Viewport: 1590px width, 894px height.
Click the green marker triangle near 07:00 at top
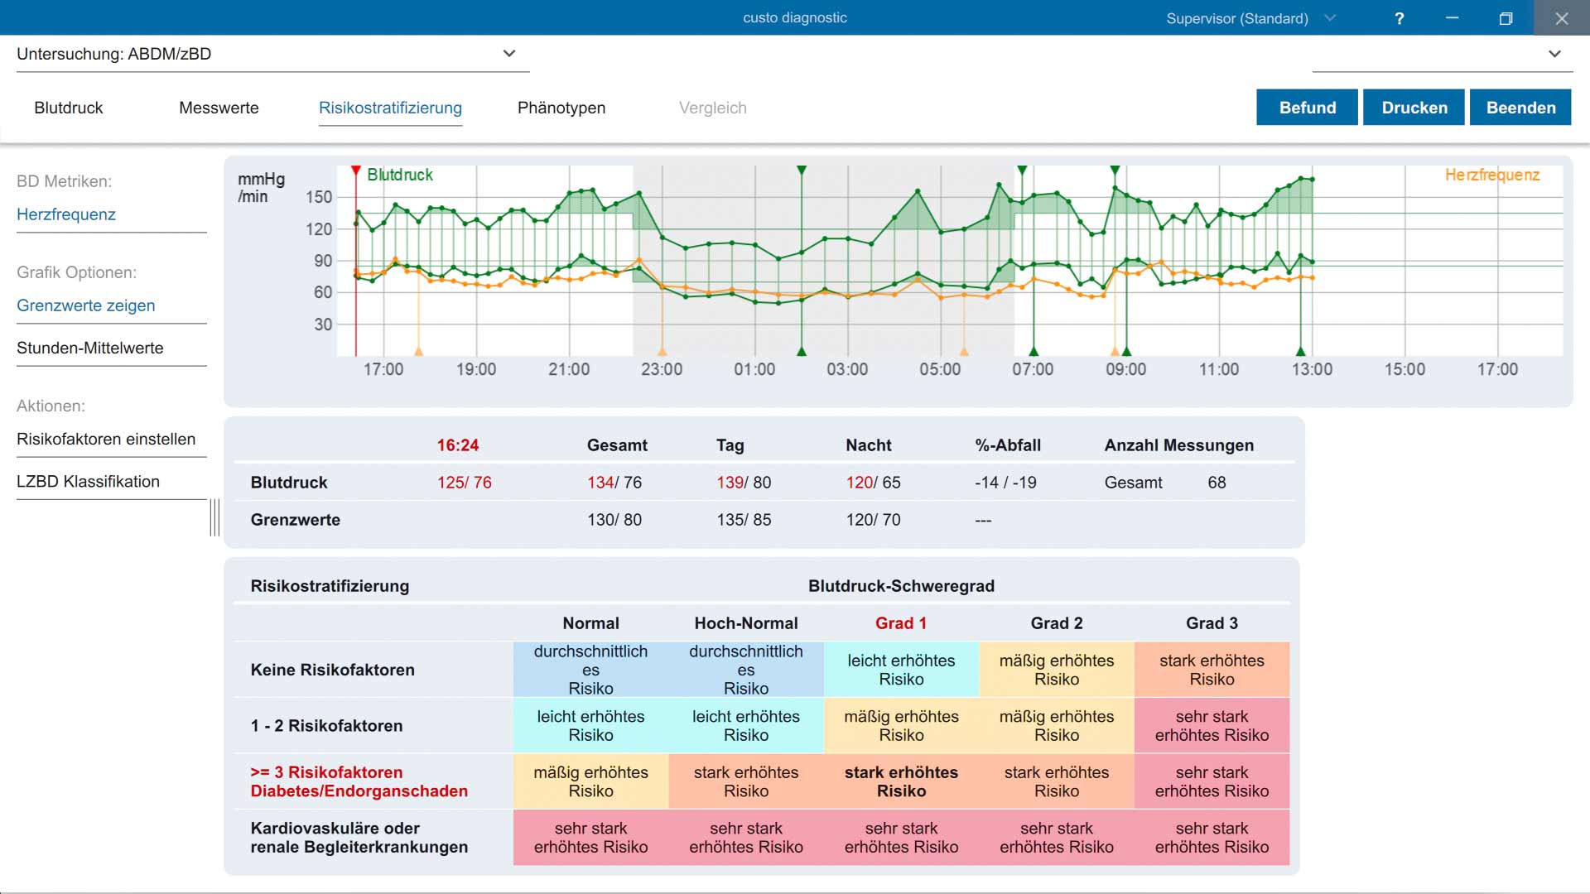[x=1022, y=170]
